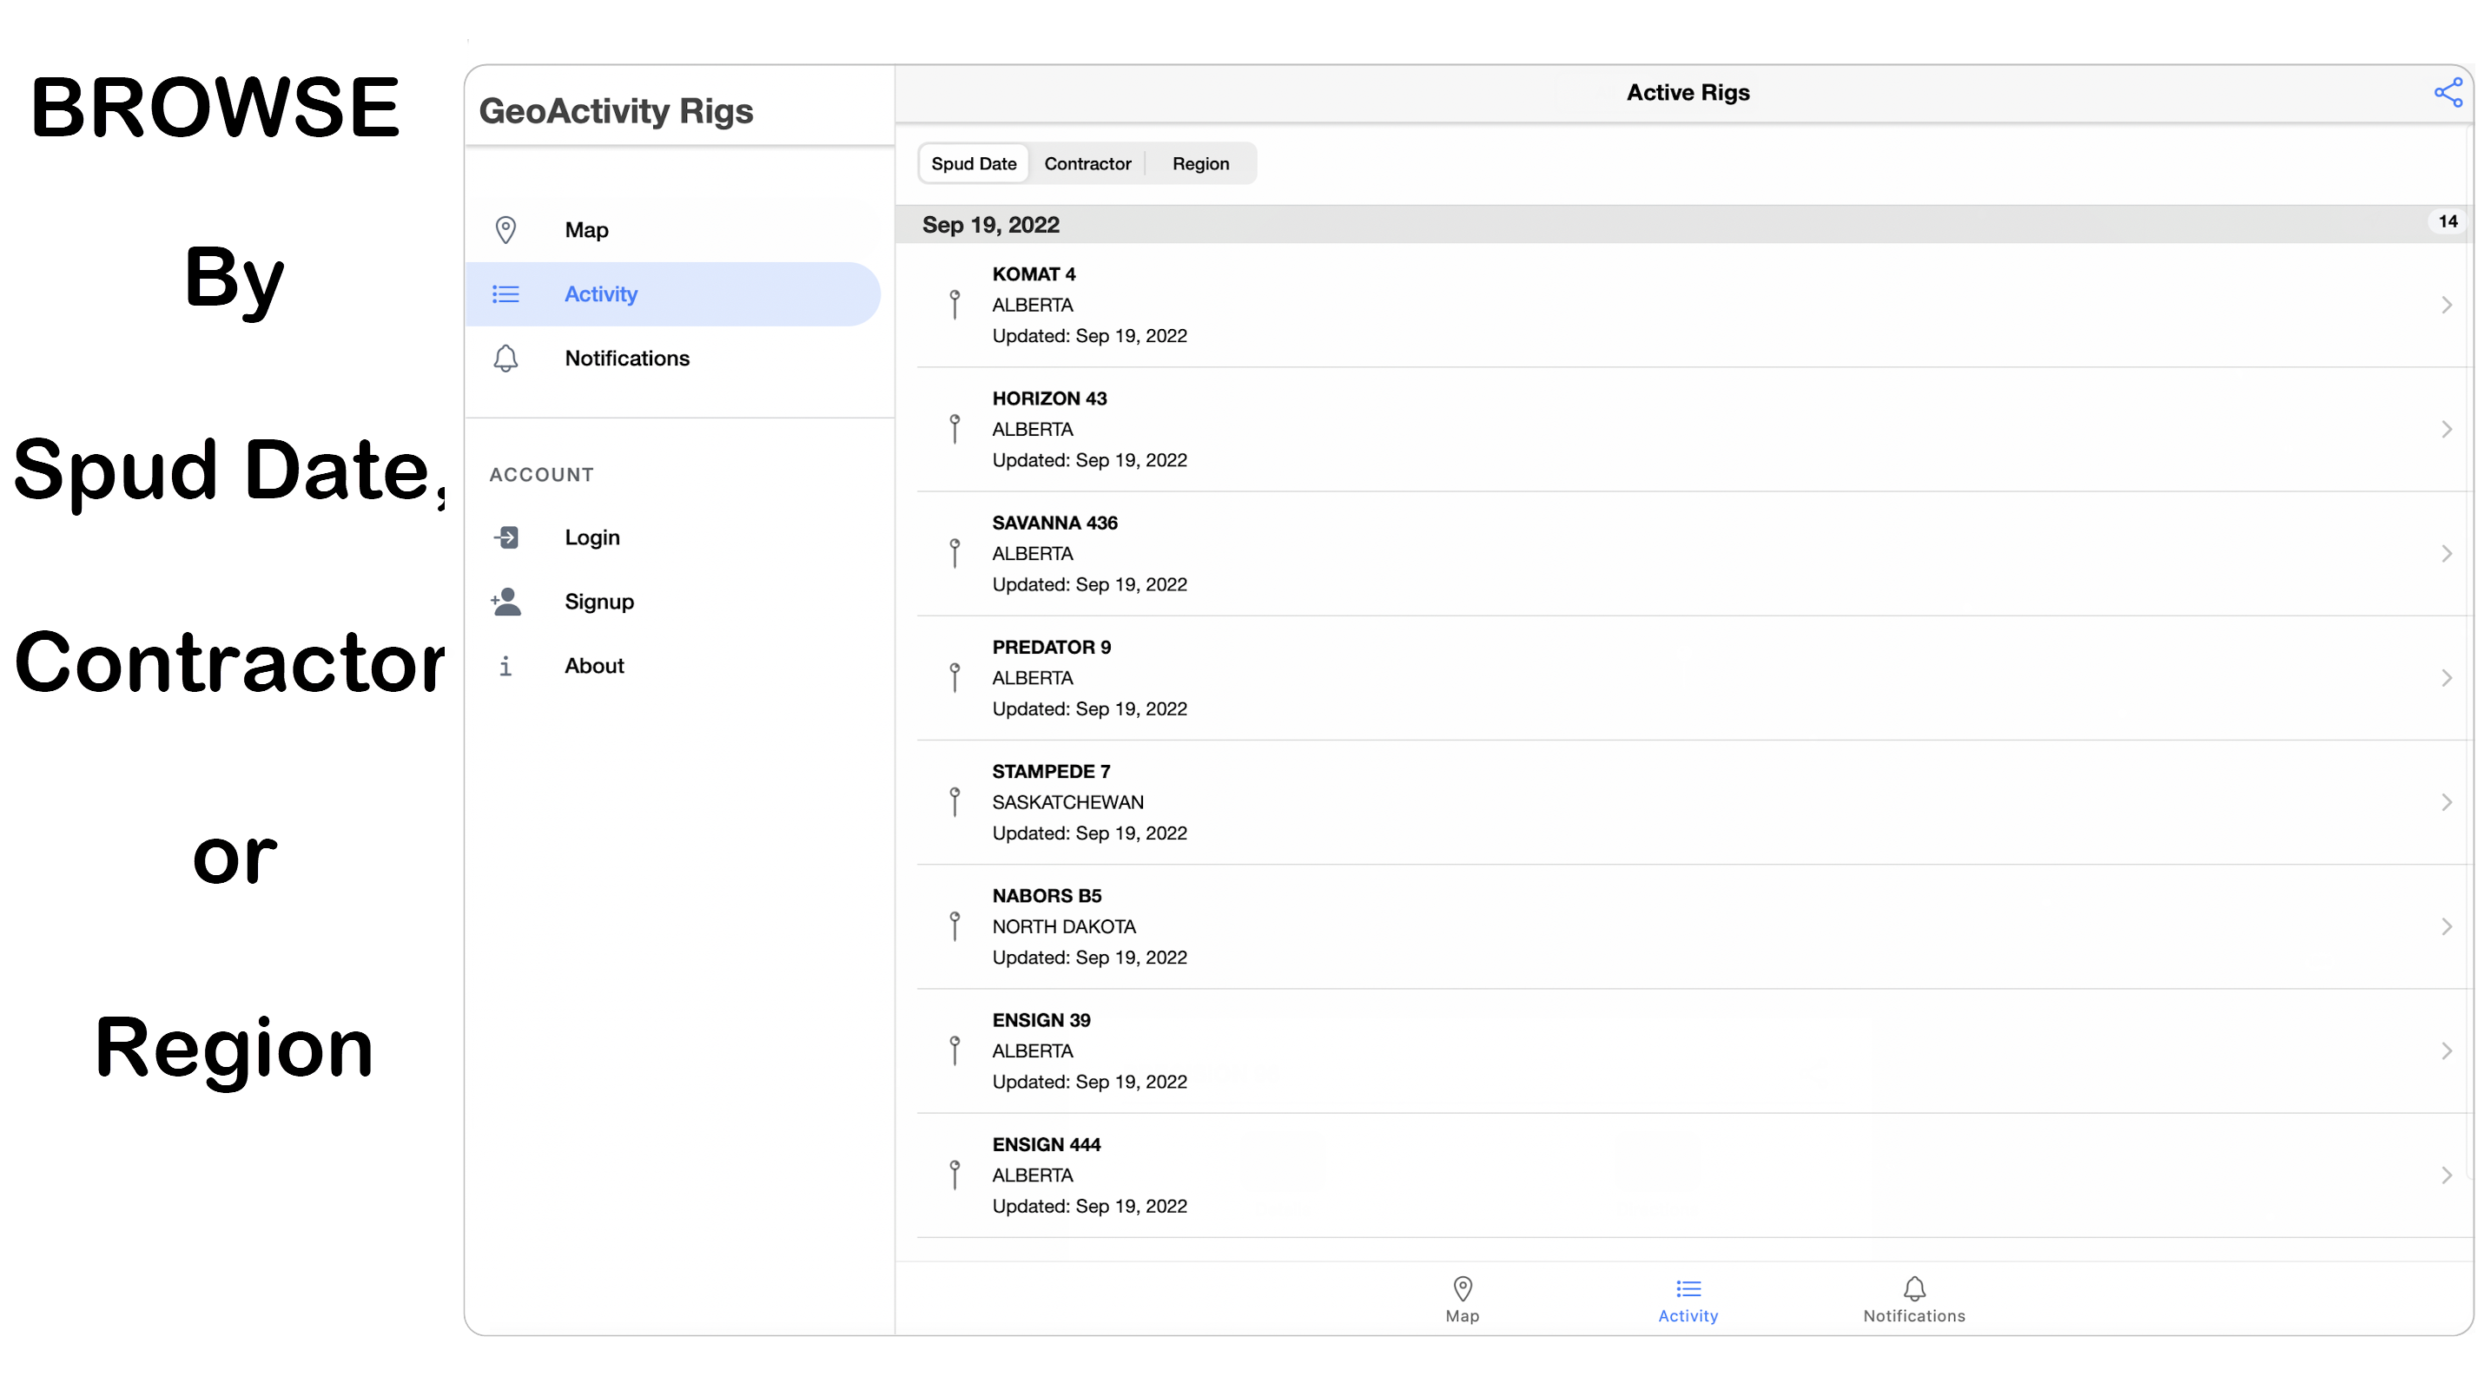
Task: Click the Login arrow icon in sidebar
Action: [505, 537]
